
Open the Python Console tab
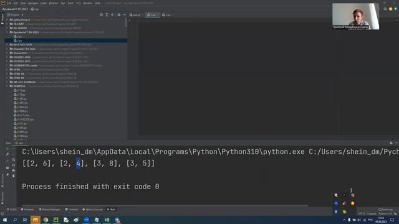click(93, 210)
